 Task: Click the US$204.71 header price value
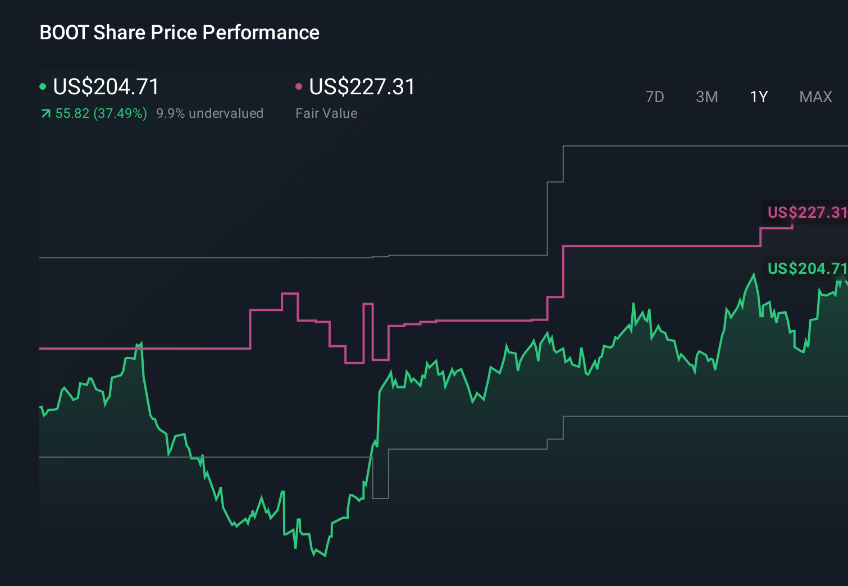tap(105, 86)
